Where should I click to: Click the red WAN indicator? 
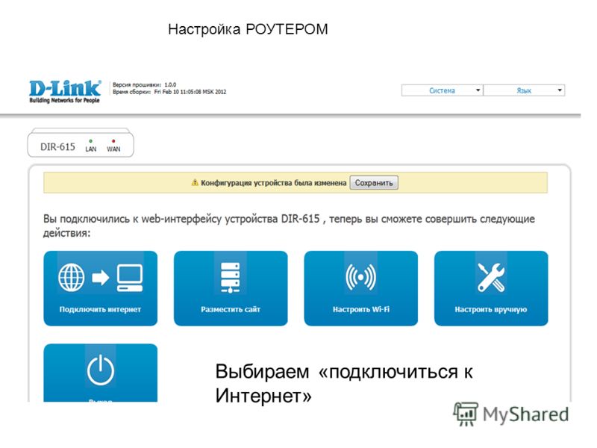coord(113,141)
